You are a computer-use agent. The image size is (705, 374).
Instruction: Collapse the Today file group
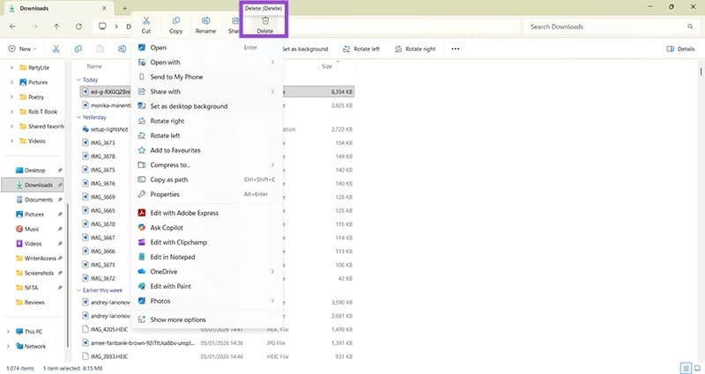click(78, 80)
